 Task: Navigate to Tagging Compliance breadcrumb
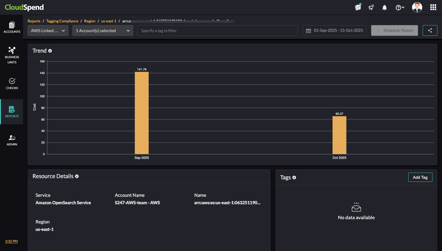tap(62, 21)
